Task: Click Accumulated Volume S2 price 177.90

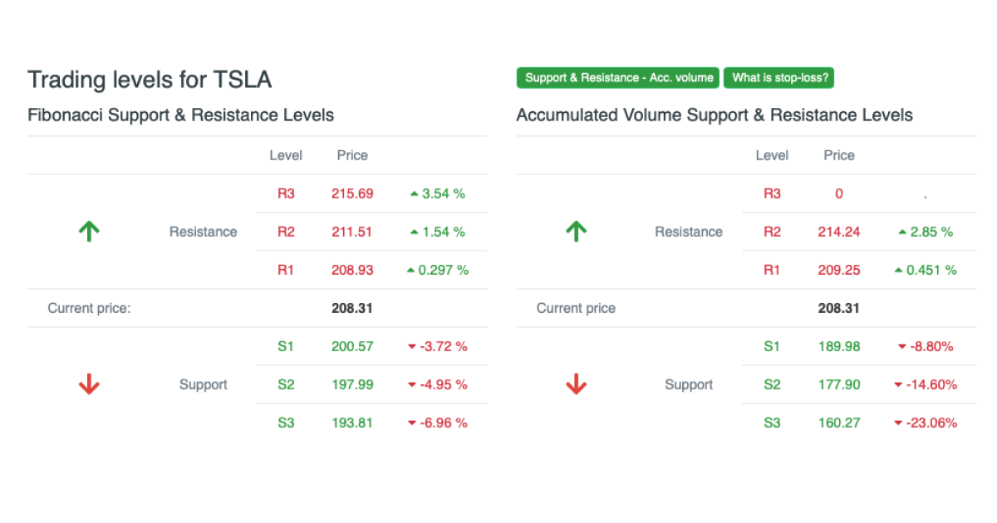Action: click(839, 384)
